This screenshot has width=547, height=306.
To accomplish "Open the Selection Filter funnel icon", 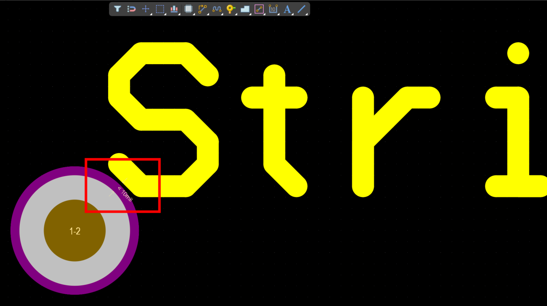I will (x=118, y=9).
